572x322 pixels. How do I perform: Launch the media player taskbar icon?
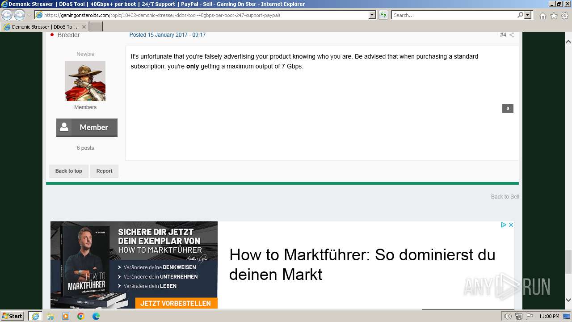click(66, 316)
